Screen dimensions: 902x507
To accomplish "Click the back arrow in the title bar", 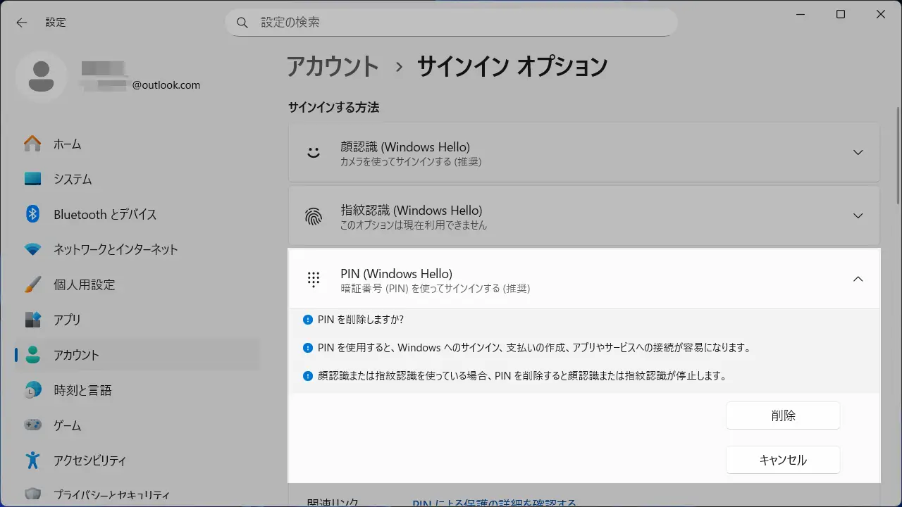I will (22, 23).
